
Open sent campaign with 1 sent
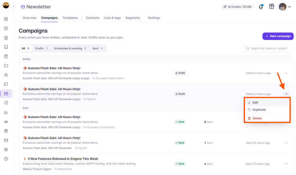click(156, 143)
